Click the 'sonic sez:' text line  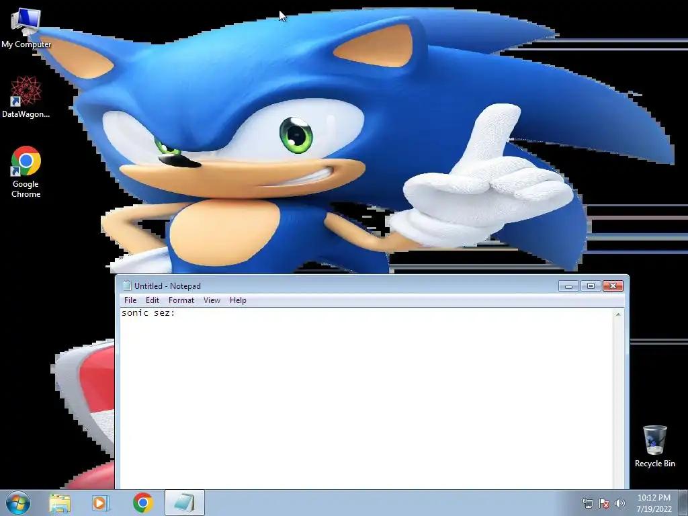coord(148,313)
